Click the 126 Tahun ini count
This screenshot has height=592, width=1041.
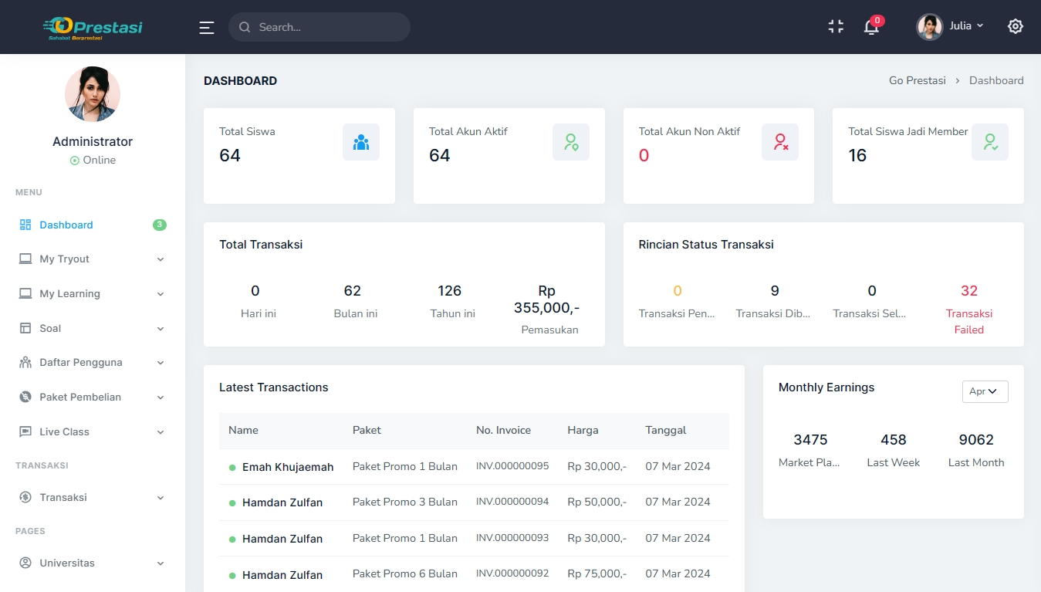tap(449, 291)
